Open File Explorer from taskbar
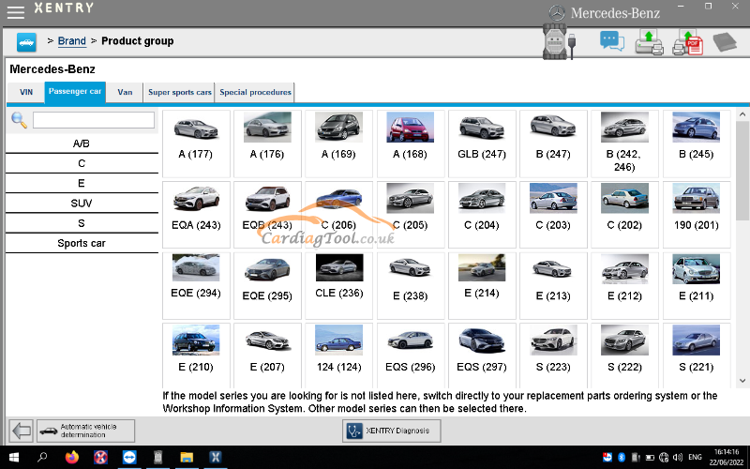The height and width of the screenshot is (469, 750). 187,458
